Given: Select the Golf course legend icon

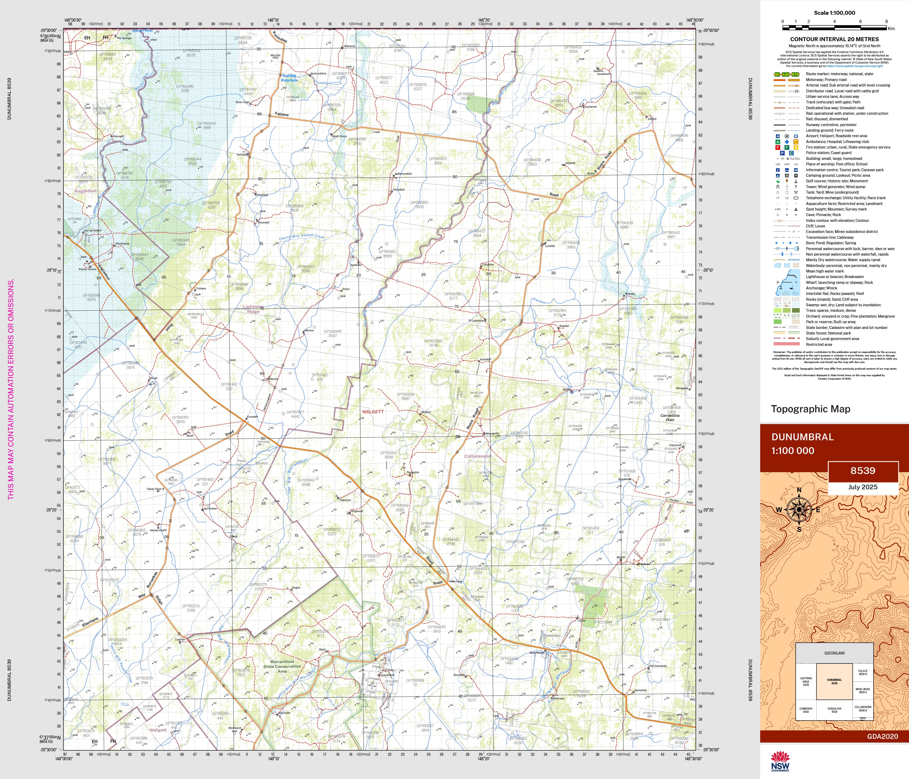Looking at the screenshot, I should click(x=777, y=181).
